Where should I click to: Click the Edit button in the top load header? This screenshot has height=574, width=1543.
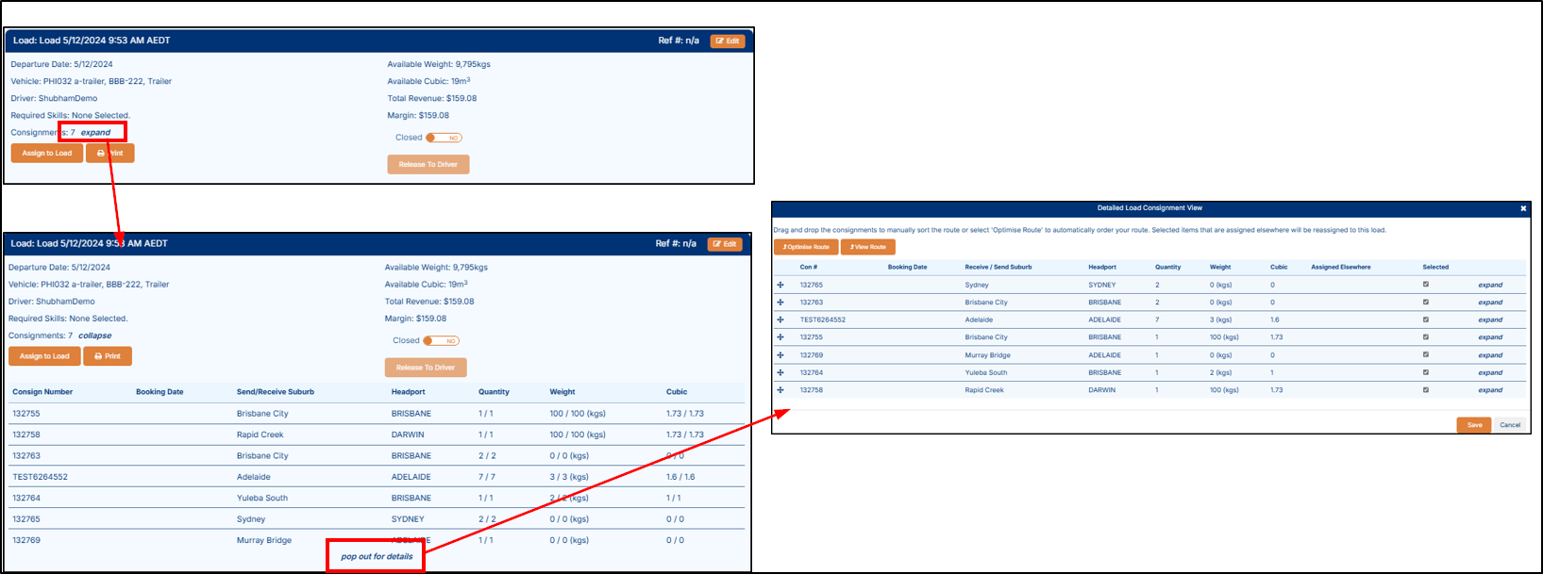tap(727, 41)
